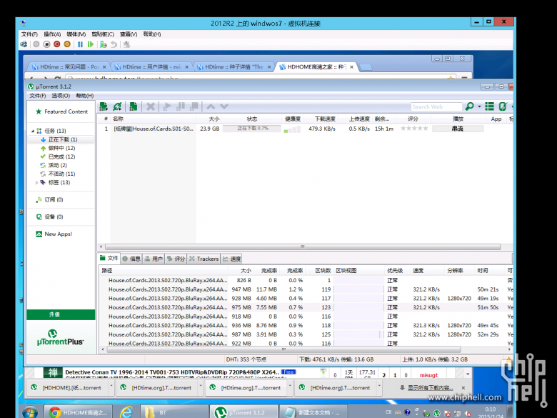The width and height of the screenshot is (557, 418).
Task: Send Ctrl+Alt+Del via VM toolbar icon
Action: coord(24,44)
